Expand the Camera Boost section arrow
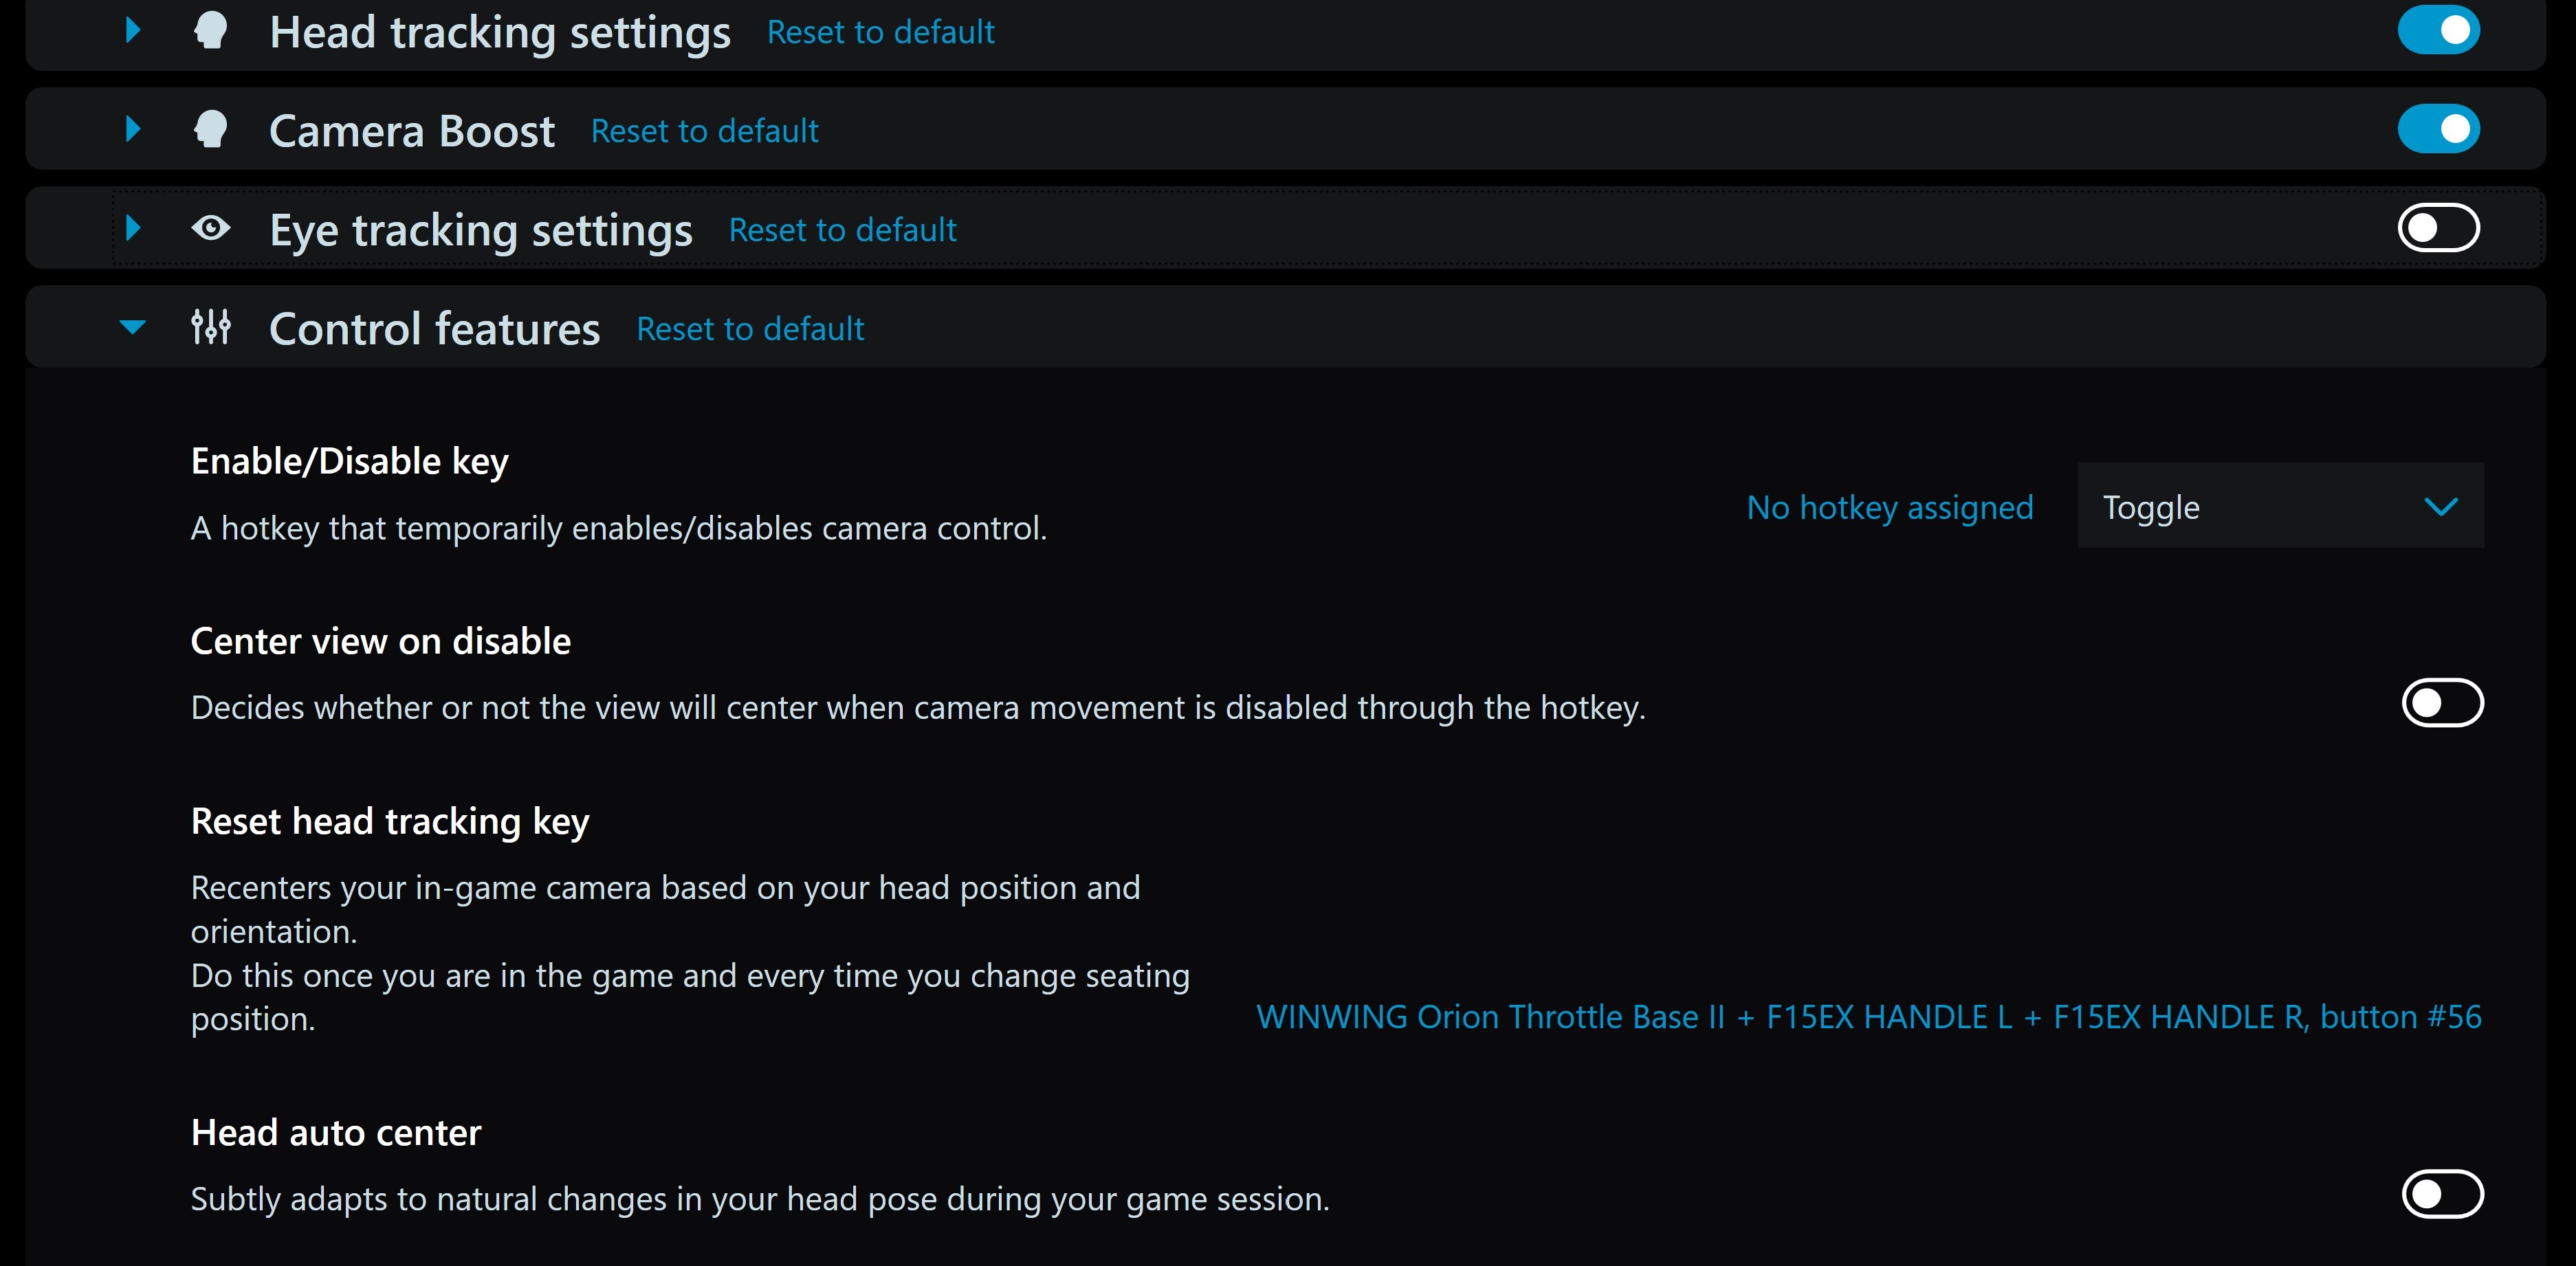 click(133, 130)
